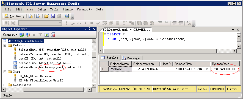Viewport: 243px width, 99px height.
Task: Open the Tools menu
Action: [54, 9]
